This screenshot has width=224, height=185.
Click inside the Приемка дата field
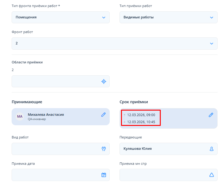coord(55,175)
